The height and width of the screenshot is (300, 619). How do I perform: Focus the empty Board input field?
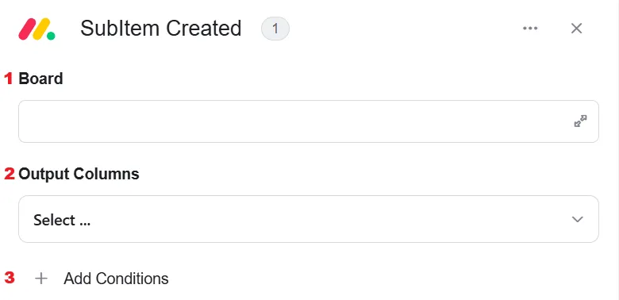pos(309,121)
